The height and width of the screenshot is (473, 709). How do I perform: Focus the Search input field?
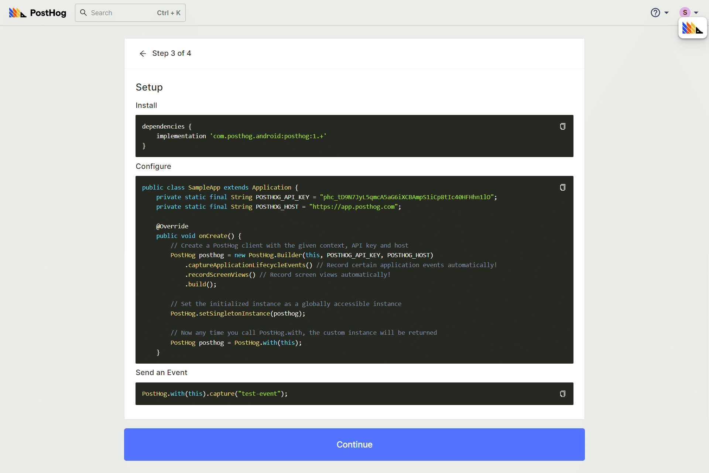130,13
